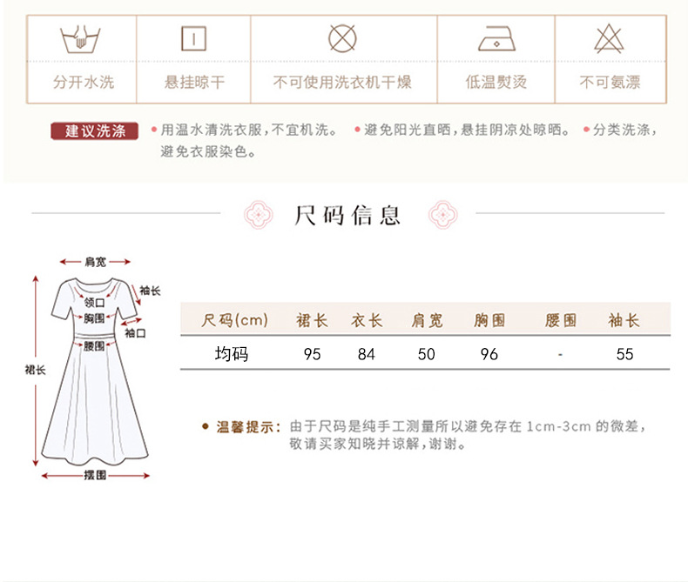
Task: Select the 胸围 column header
Action: tap(489, 320)
